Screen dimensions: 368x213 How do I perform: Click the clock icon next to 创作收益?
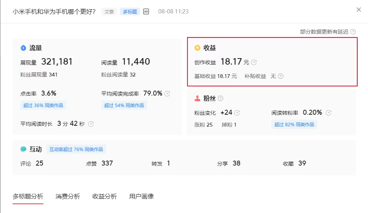click(254, 62)
